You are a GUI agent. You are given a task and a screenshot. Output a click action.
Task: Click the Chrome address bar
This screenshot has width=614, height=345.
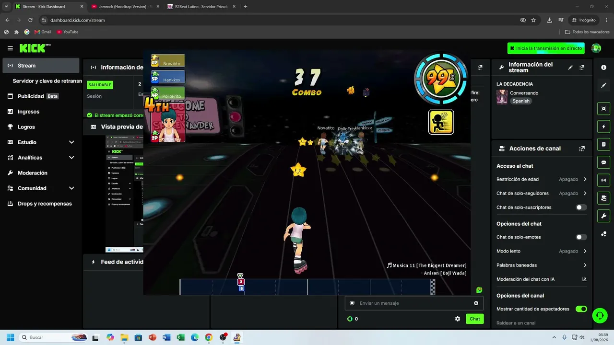point(283,20)
